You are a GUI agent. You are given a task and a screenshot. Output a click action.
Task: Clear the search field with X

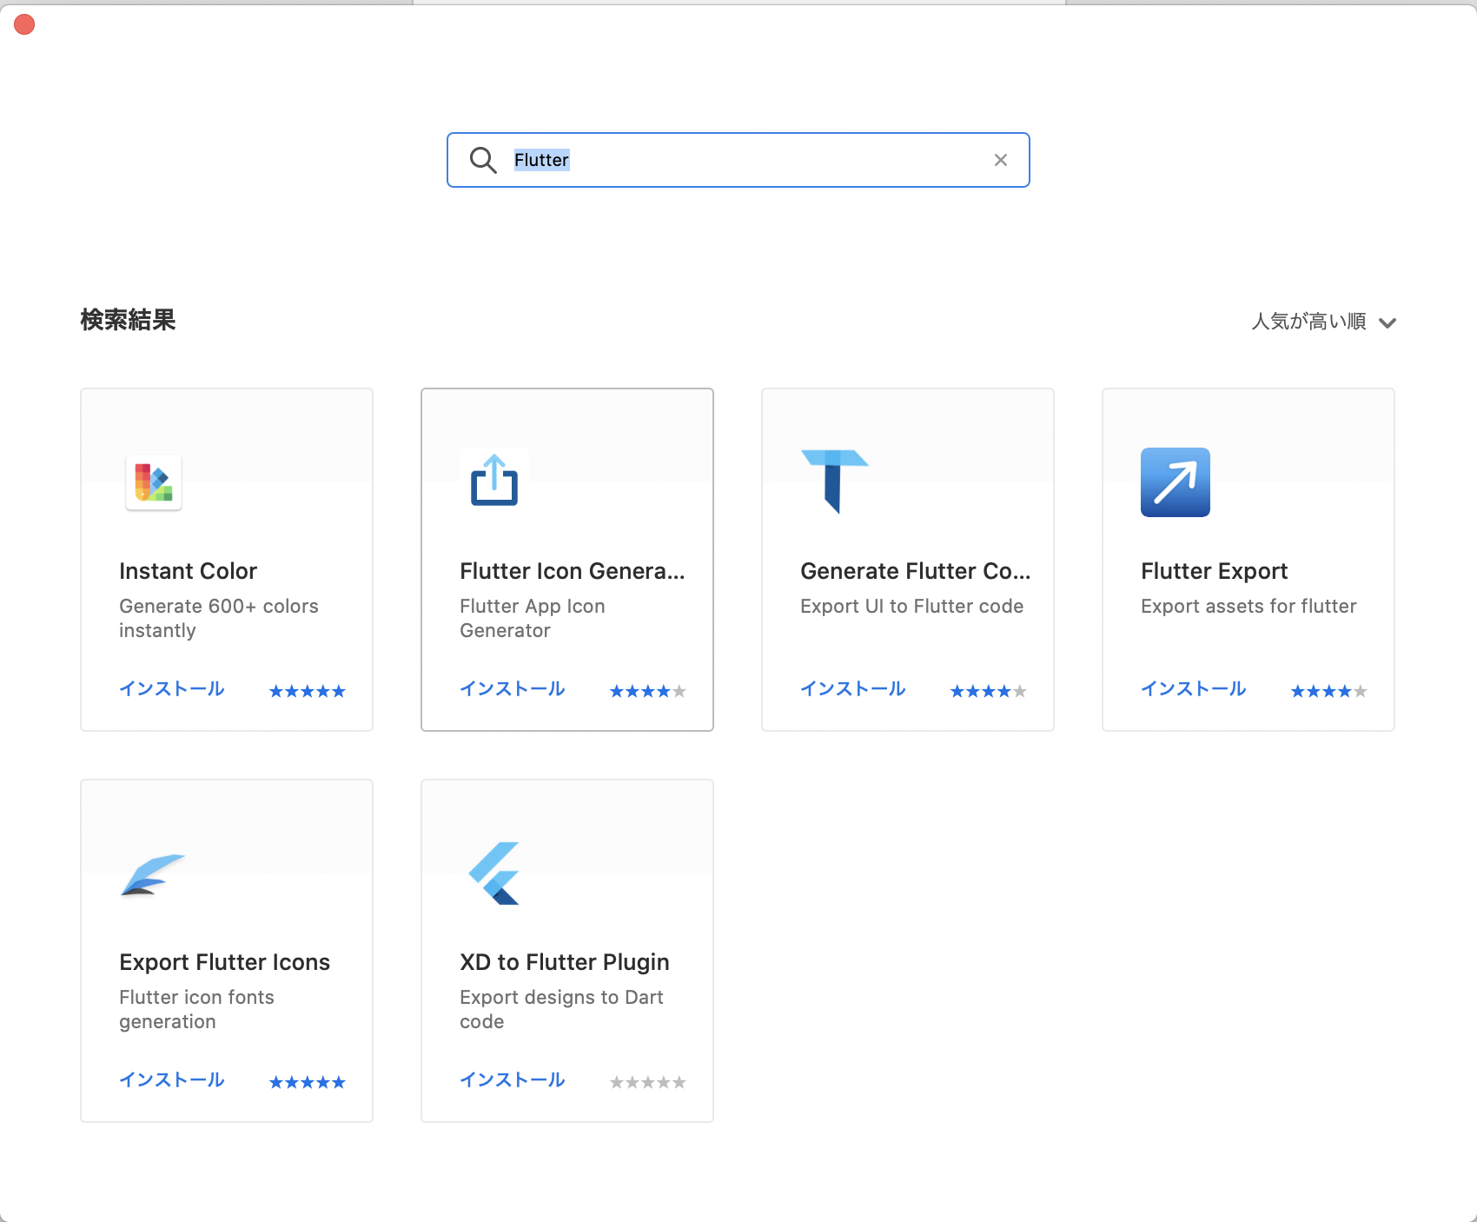[x=1001, y=160]
